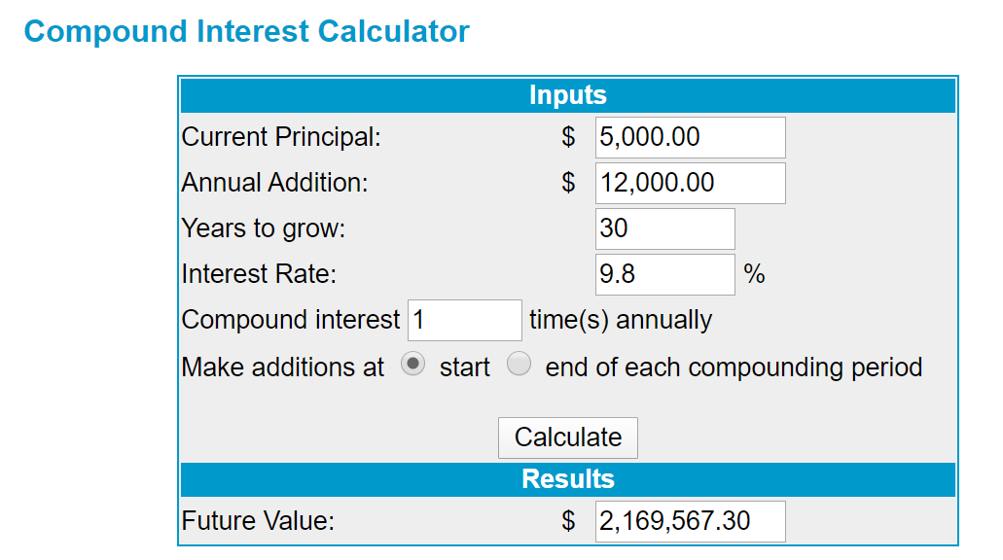The image size is (1003, 560).
Task: Click the Interest Rate label
Action: [x=259, y=274]
